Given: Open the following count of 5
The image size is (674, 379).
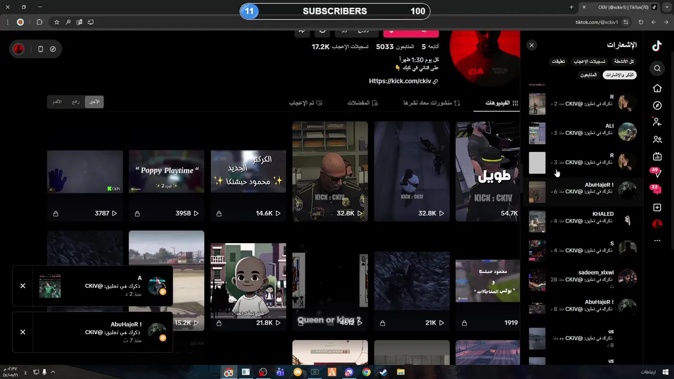Looking at the screenshot, I should click(x=430, y=47).
